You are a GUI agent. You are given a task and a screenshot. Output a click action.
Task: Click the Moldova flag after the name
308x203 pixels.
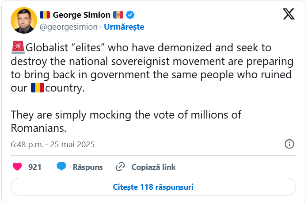click(118, 15)
